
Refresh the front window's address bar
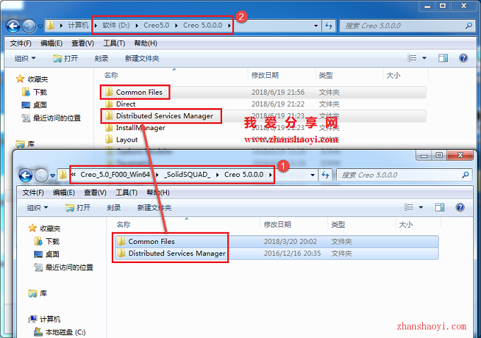pos(325,175)
